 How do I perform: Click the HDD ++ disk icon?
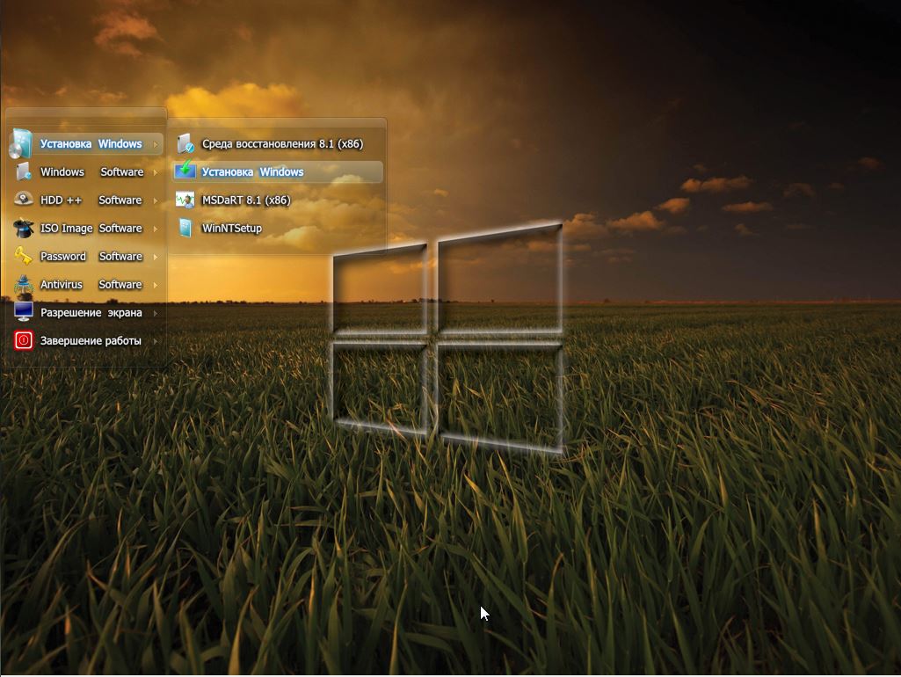[x=24, y=199]
